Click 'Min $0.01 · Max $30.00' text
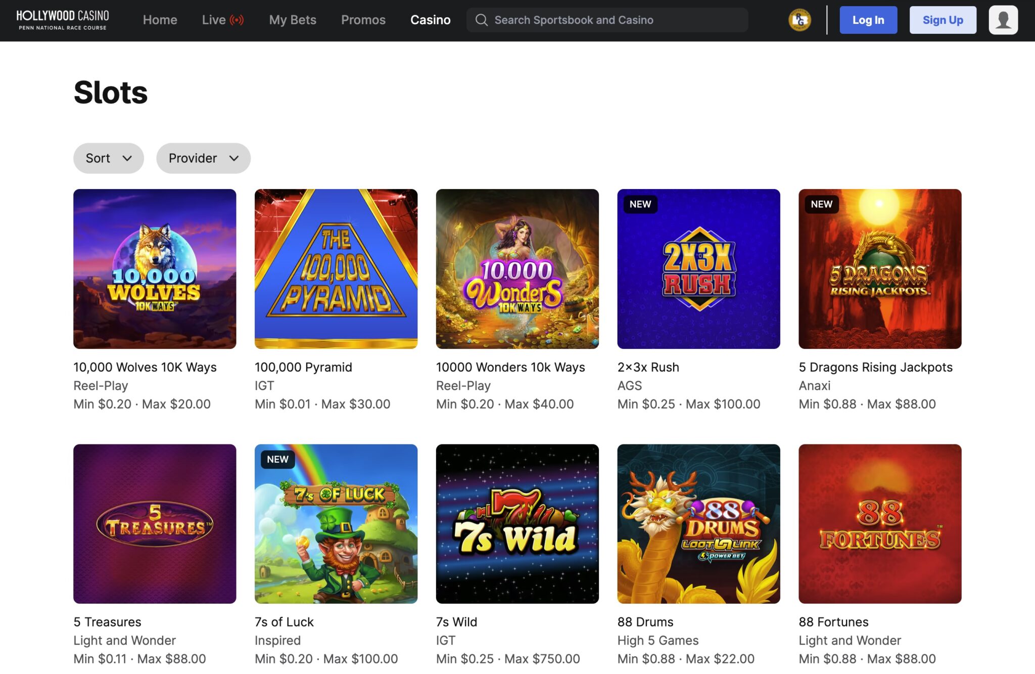Viewport: 1035px width, 674px height. point(322,404)
